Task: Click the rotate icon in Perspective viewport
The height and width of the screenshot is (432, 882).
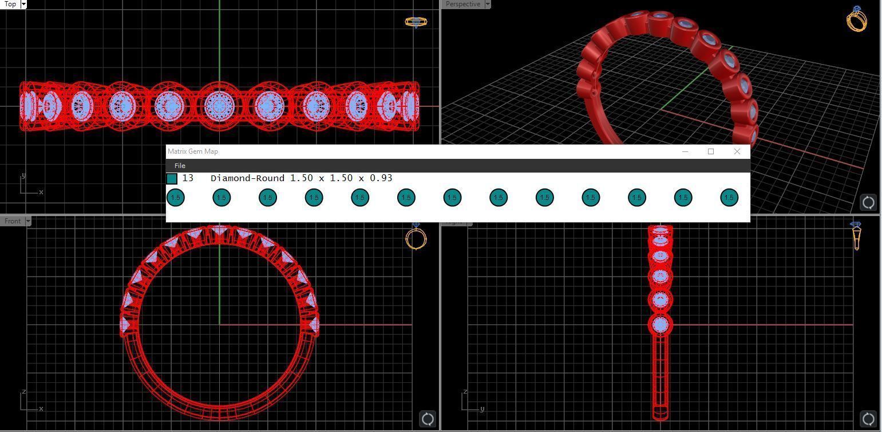Action: click(868, 202)
